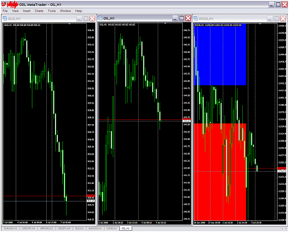
Task: Click the chart shift marker in WS30 chart
Action: [x=260, y=24]
